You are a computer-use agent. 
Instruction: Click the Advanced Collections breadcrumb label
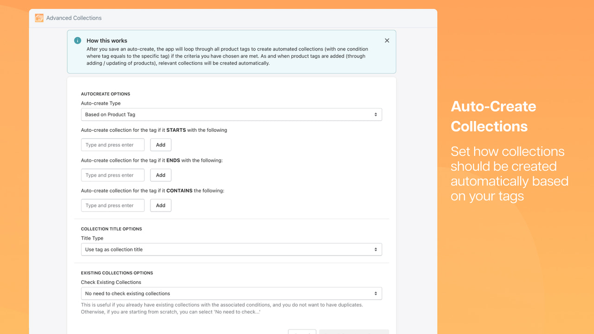click(73, 18)
